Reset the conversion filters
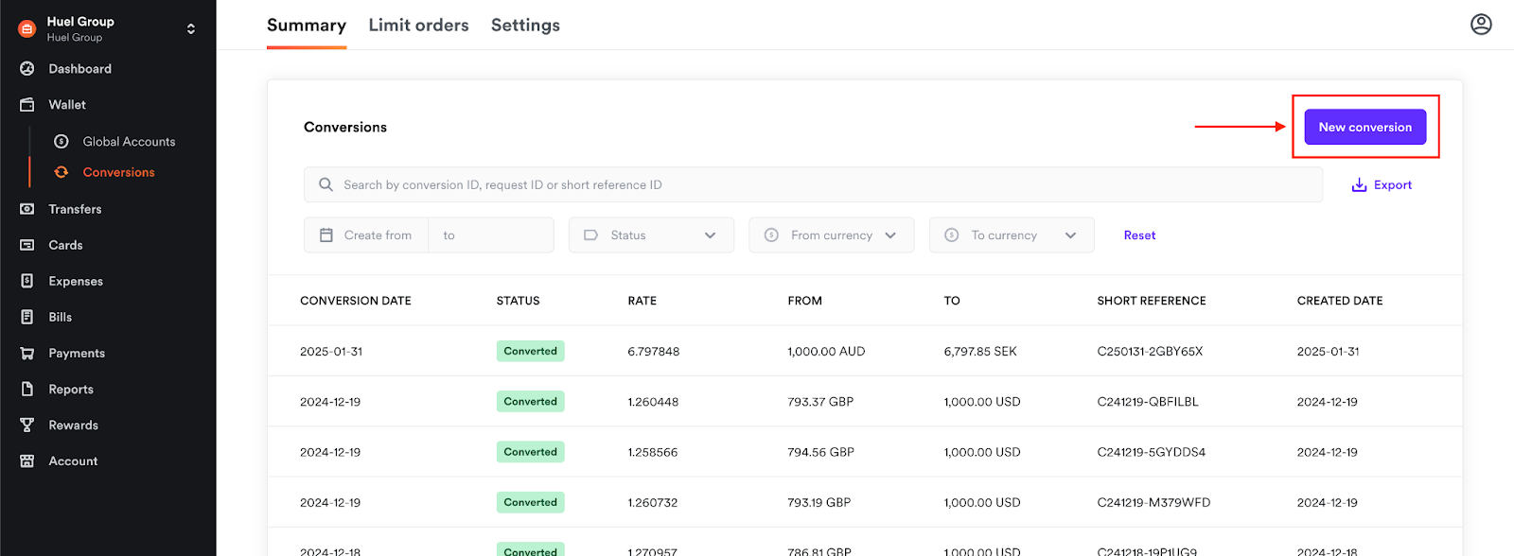Viewport: 1514px width, 556px height. tap(1139, 235)
